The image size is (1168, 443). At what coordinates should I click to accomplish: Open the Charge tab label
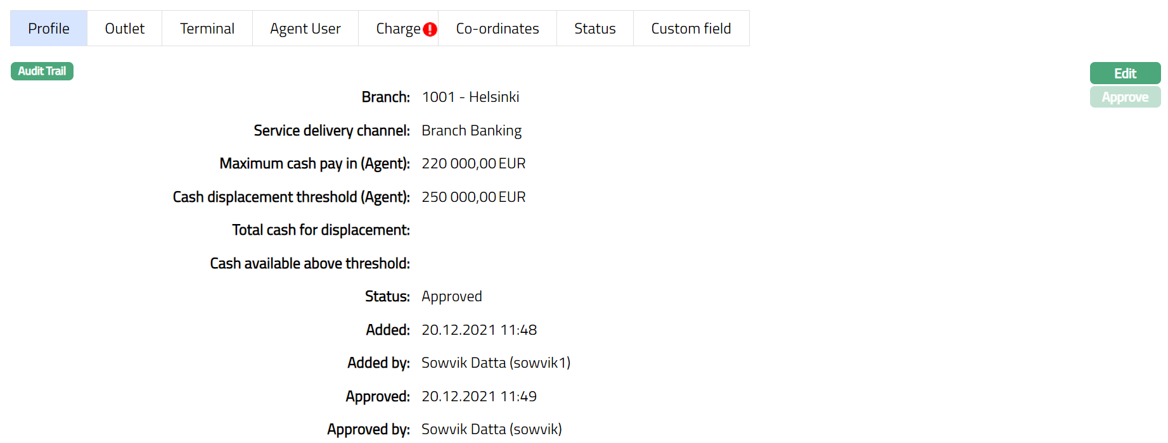(397, 28)
